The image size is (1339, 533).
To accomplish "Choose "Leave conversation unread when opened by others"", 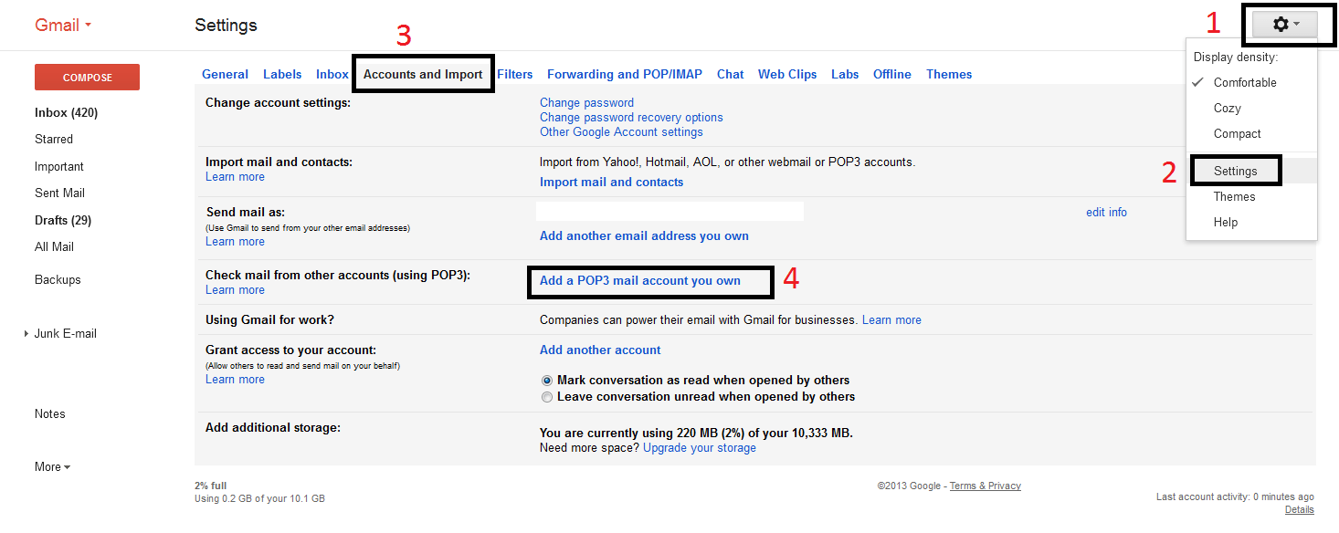I will point(547,397).
